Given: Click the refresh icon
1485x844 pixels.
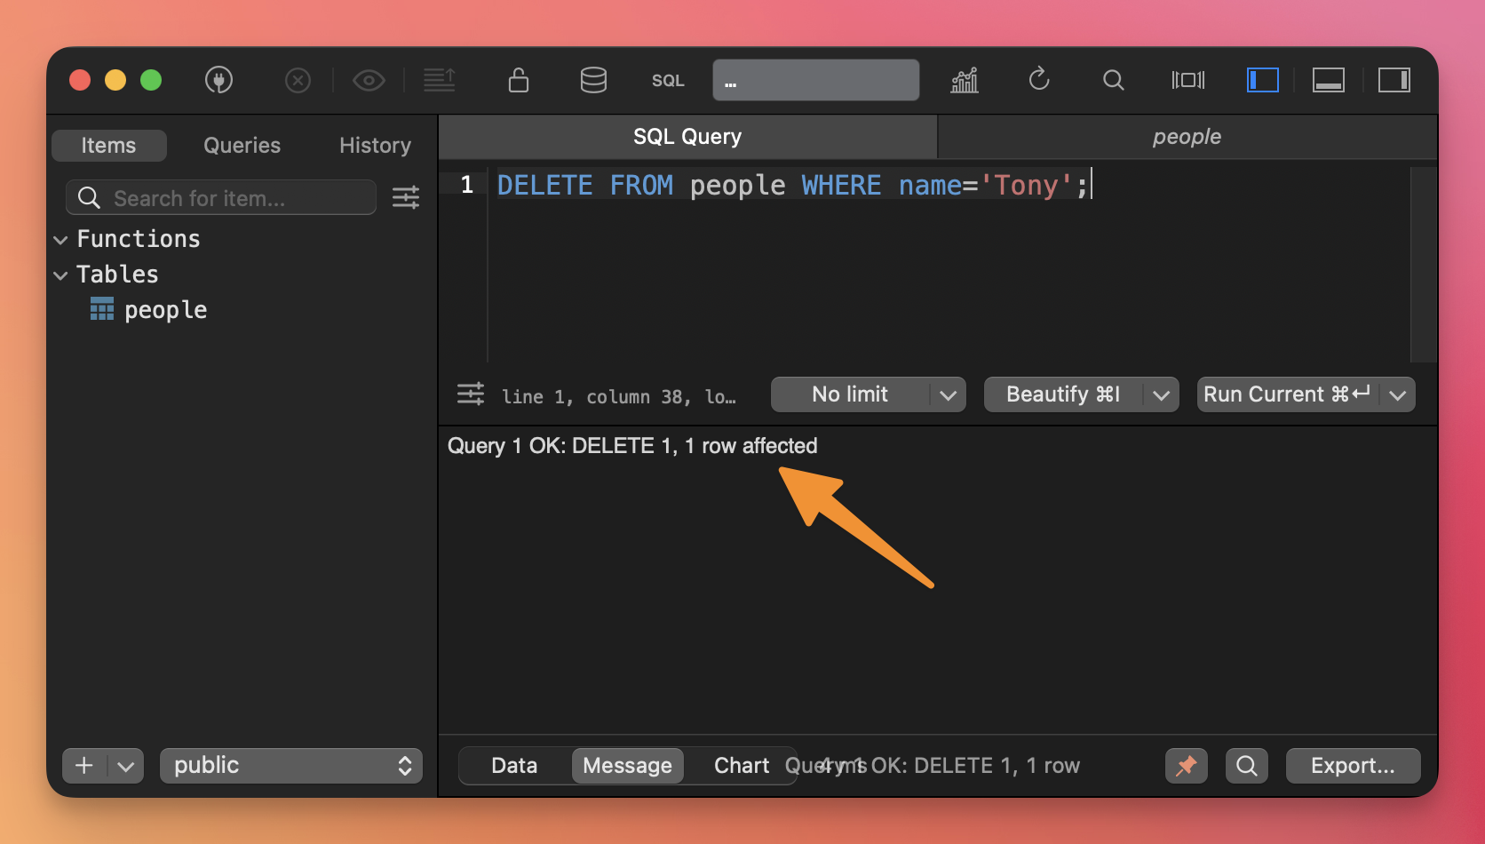Looking at the screenshot, I should click(x=1039, y=80).
